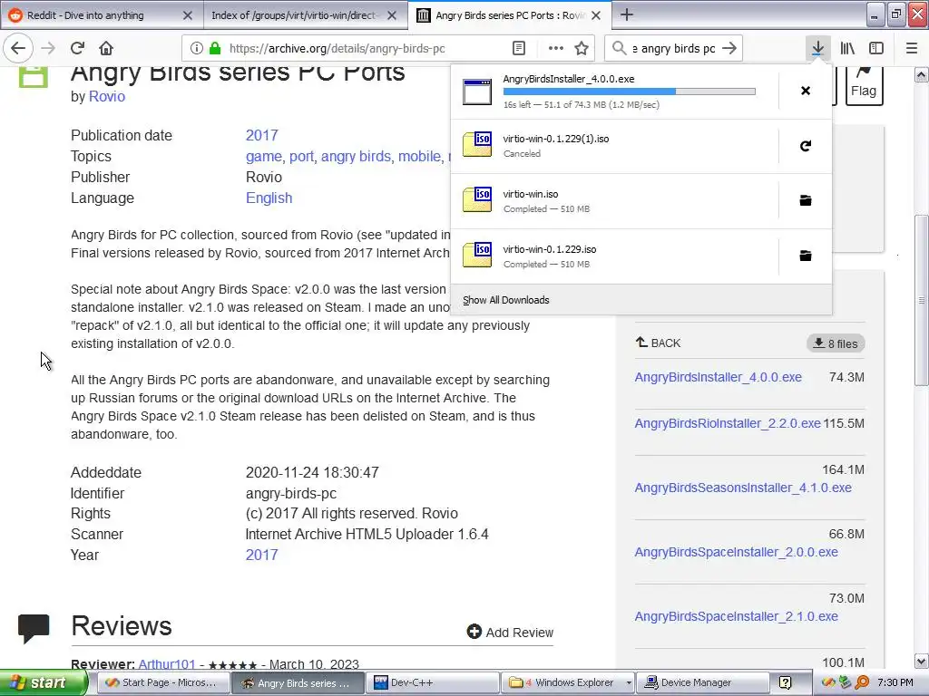Download AngryBirdsRioInstaller_2.2.0.exe
Image resolution: width=929 pixels, height=696 pixels.
pyautogui.click(x=728, y=423)
